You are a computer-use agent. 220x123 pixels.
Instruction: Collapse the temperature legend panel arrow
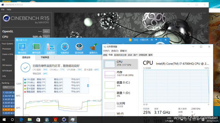tap(88, 86)
